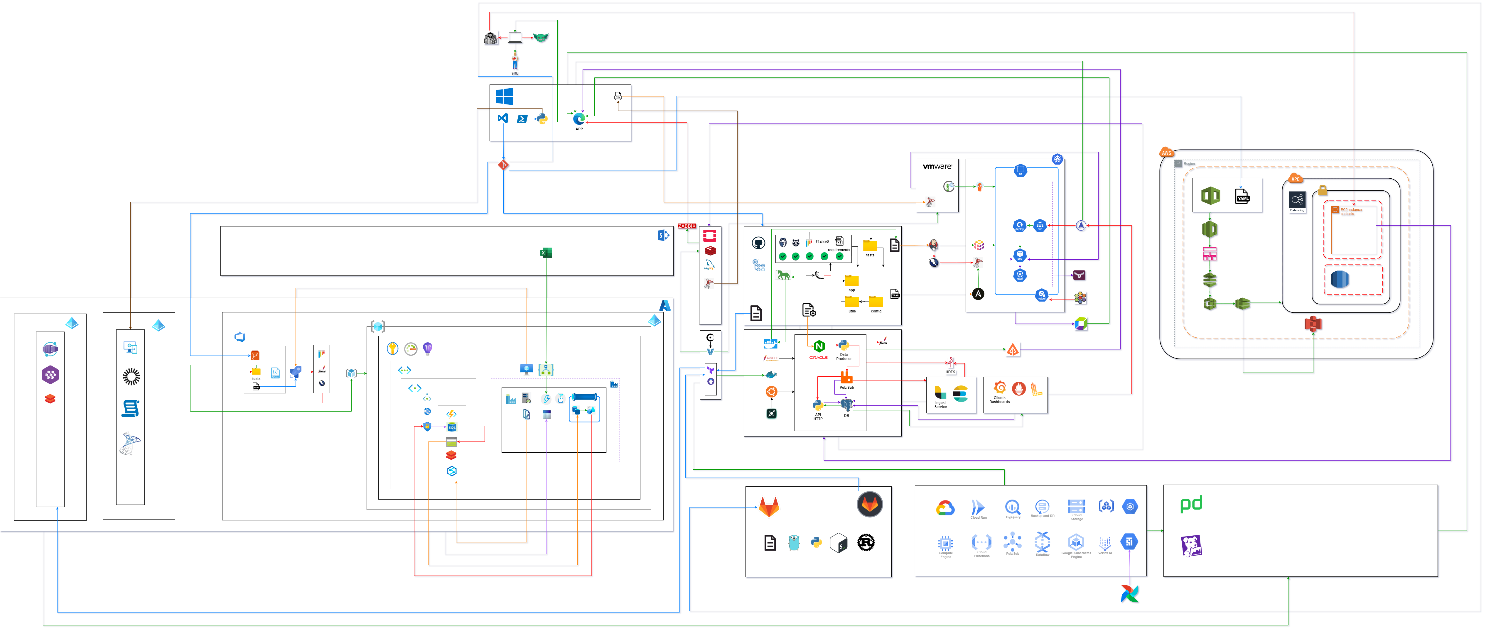Select the Jenkins butler icon

(933, 245)
